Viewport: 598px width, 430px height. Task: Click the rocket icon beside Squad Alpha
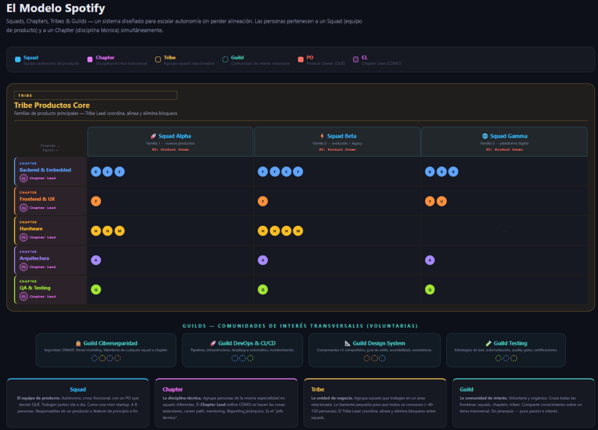pyautogui.click(x=153, y=136)
